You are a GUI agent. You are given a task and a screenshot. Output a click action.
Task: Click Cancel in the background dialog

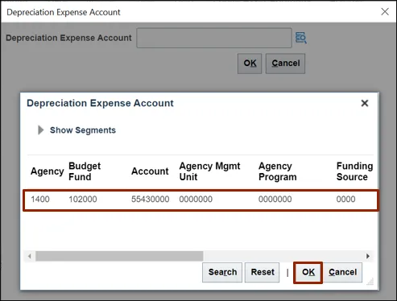pos(285,64)
